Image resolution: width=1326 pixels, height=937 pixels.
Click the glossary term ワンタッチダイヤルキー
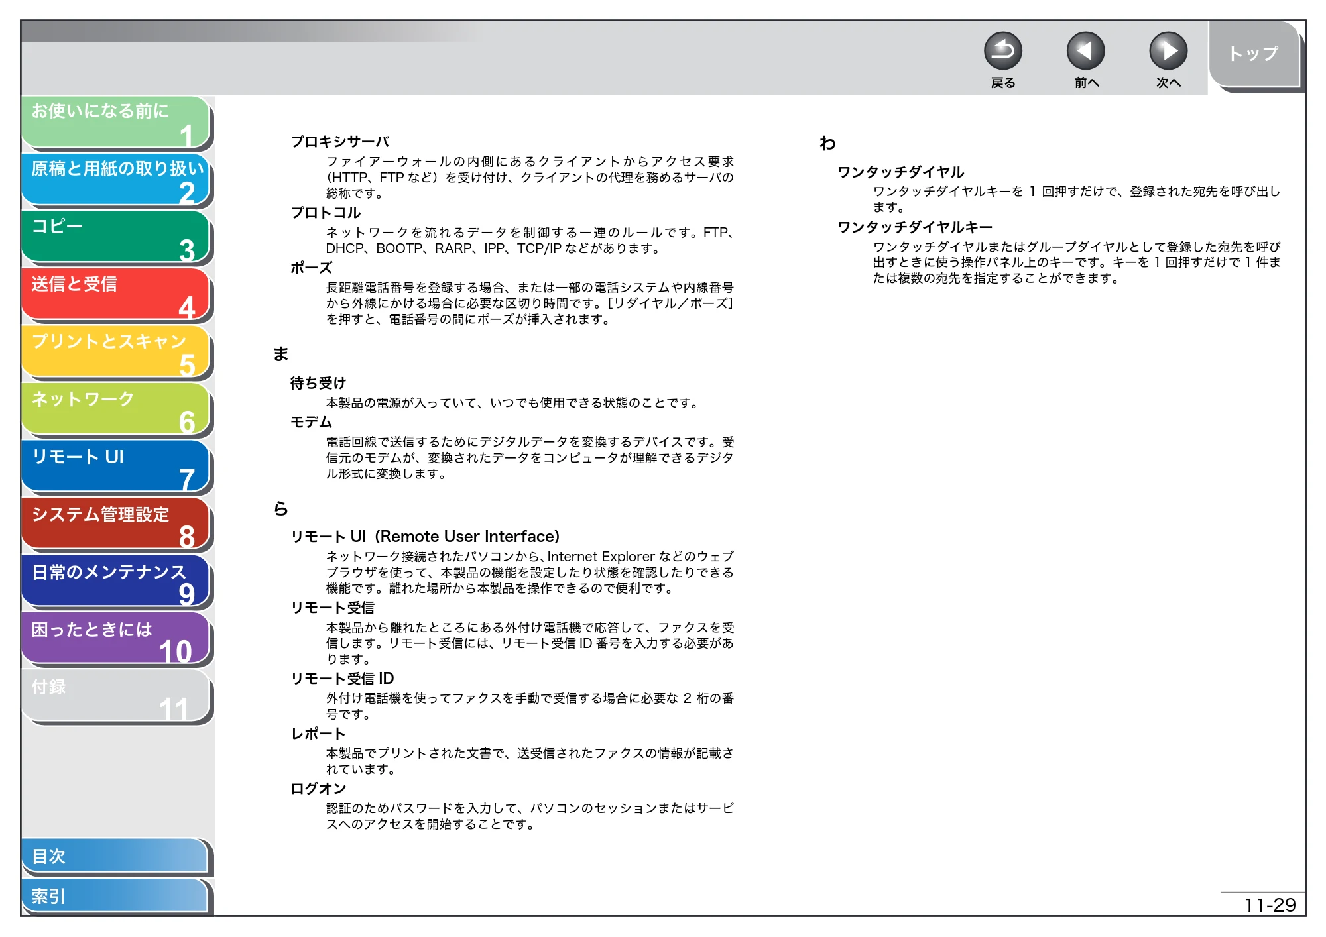tap(915, 227)
